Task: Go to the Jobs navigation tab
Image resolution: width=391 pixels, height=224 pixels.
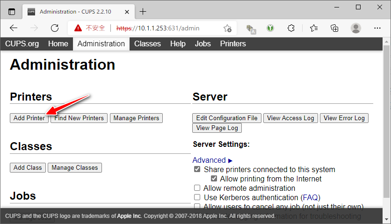Action: pos(203,44)
